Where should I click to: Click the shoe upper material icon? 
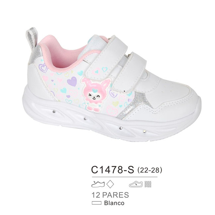coord(98,184)
